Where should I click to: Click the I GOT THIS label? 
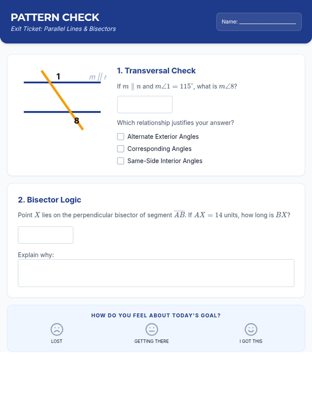tap(251, 341)
